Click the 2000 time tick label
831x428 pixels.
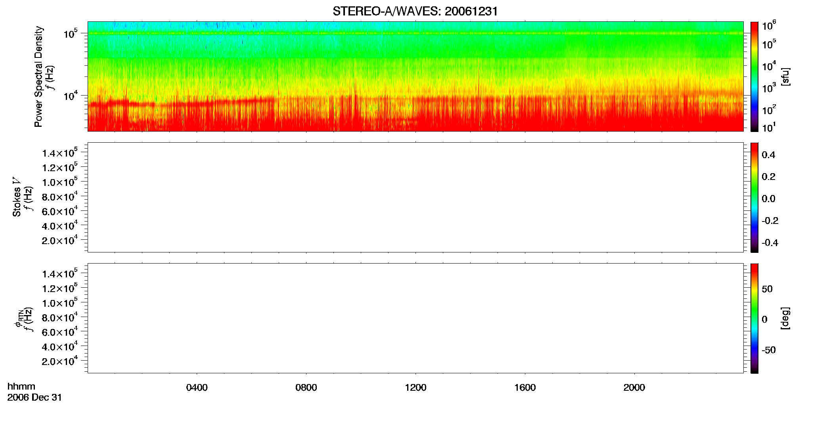click(634, 388)
